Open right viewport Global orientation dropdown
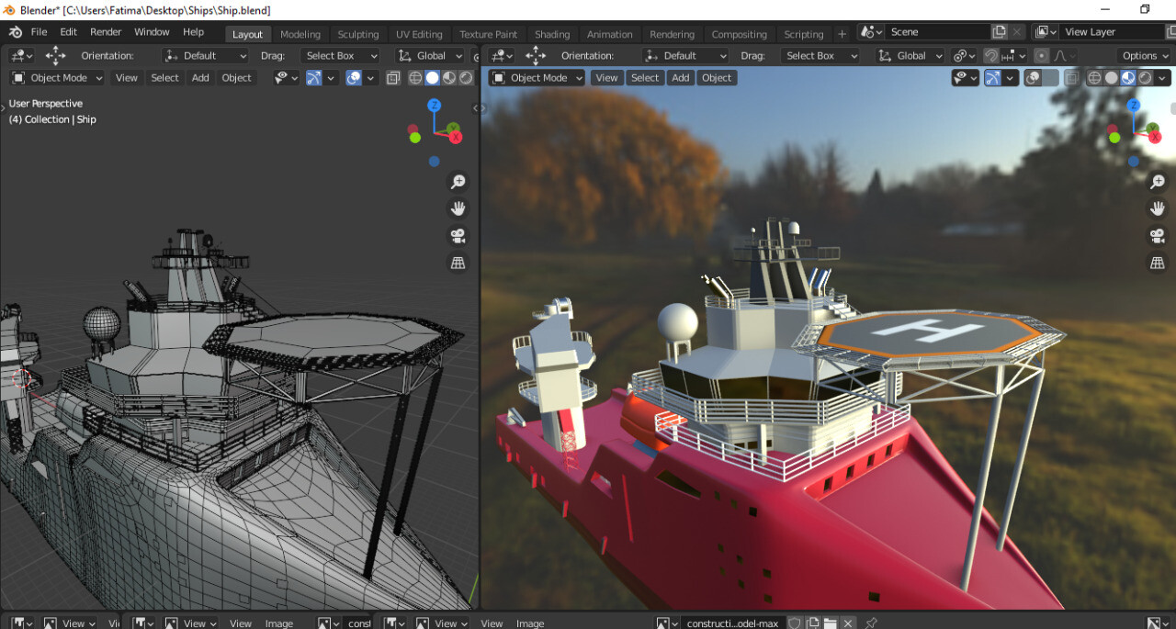This screenshot has width=1176, height=629. pyautogui.click(x=910, y=56)
